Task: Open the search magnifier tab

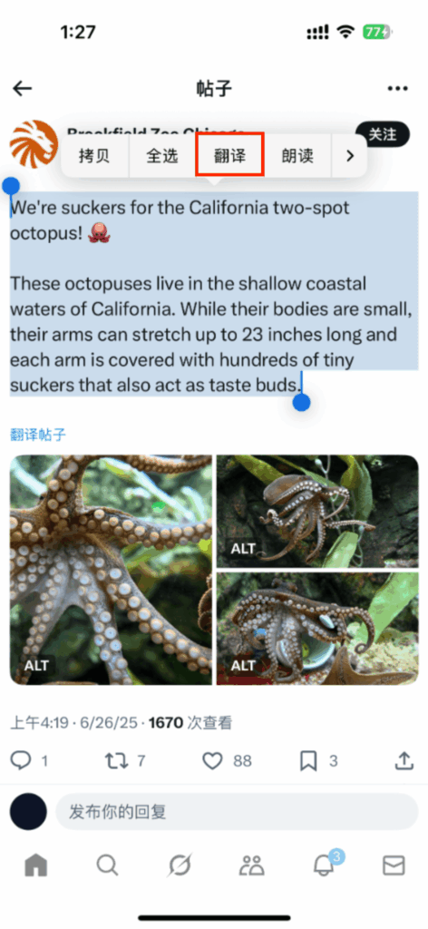Action: pos(107,865)
